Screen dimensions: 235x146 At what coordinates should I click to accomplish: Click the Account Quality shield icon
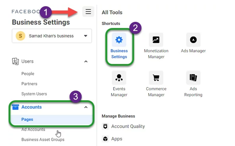(x=105, y=126)
